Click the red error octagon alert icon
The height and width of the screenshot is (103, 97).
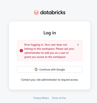21,51
